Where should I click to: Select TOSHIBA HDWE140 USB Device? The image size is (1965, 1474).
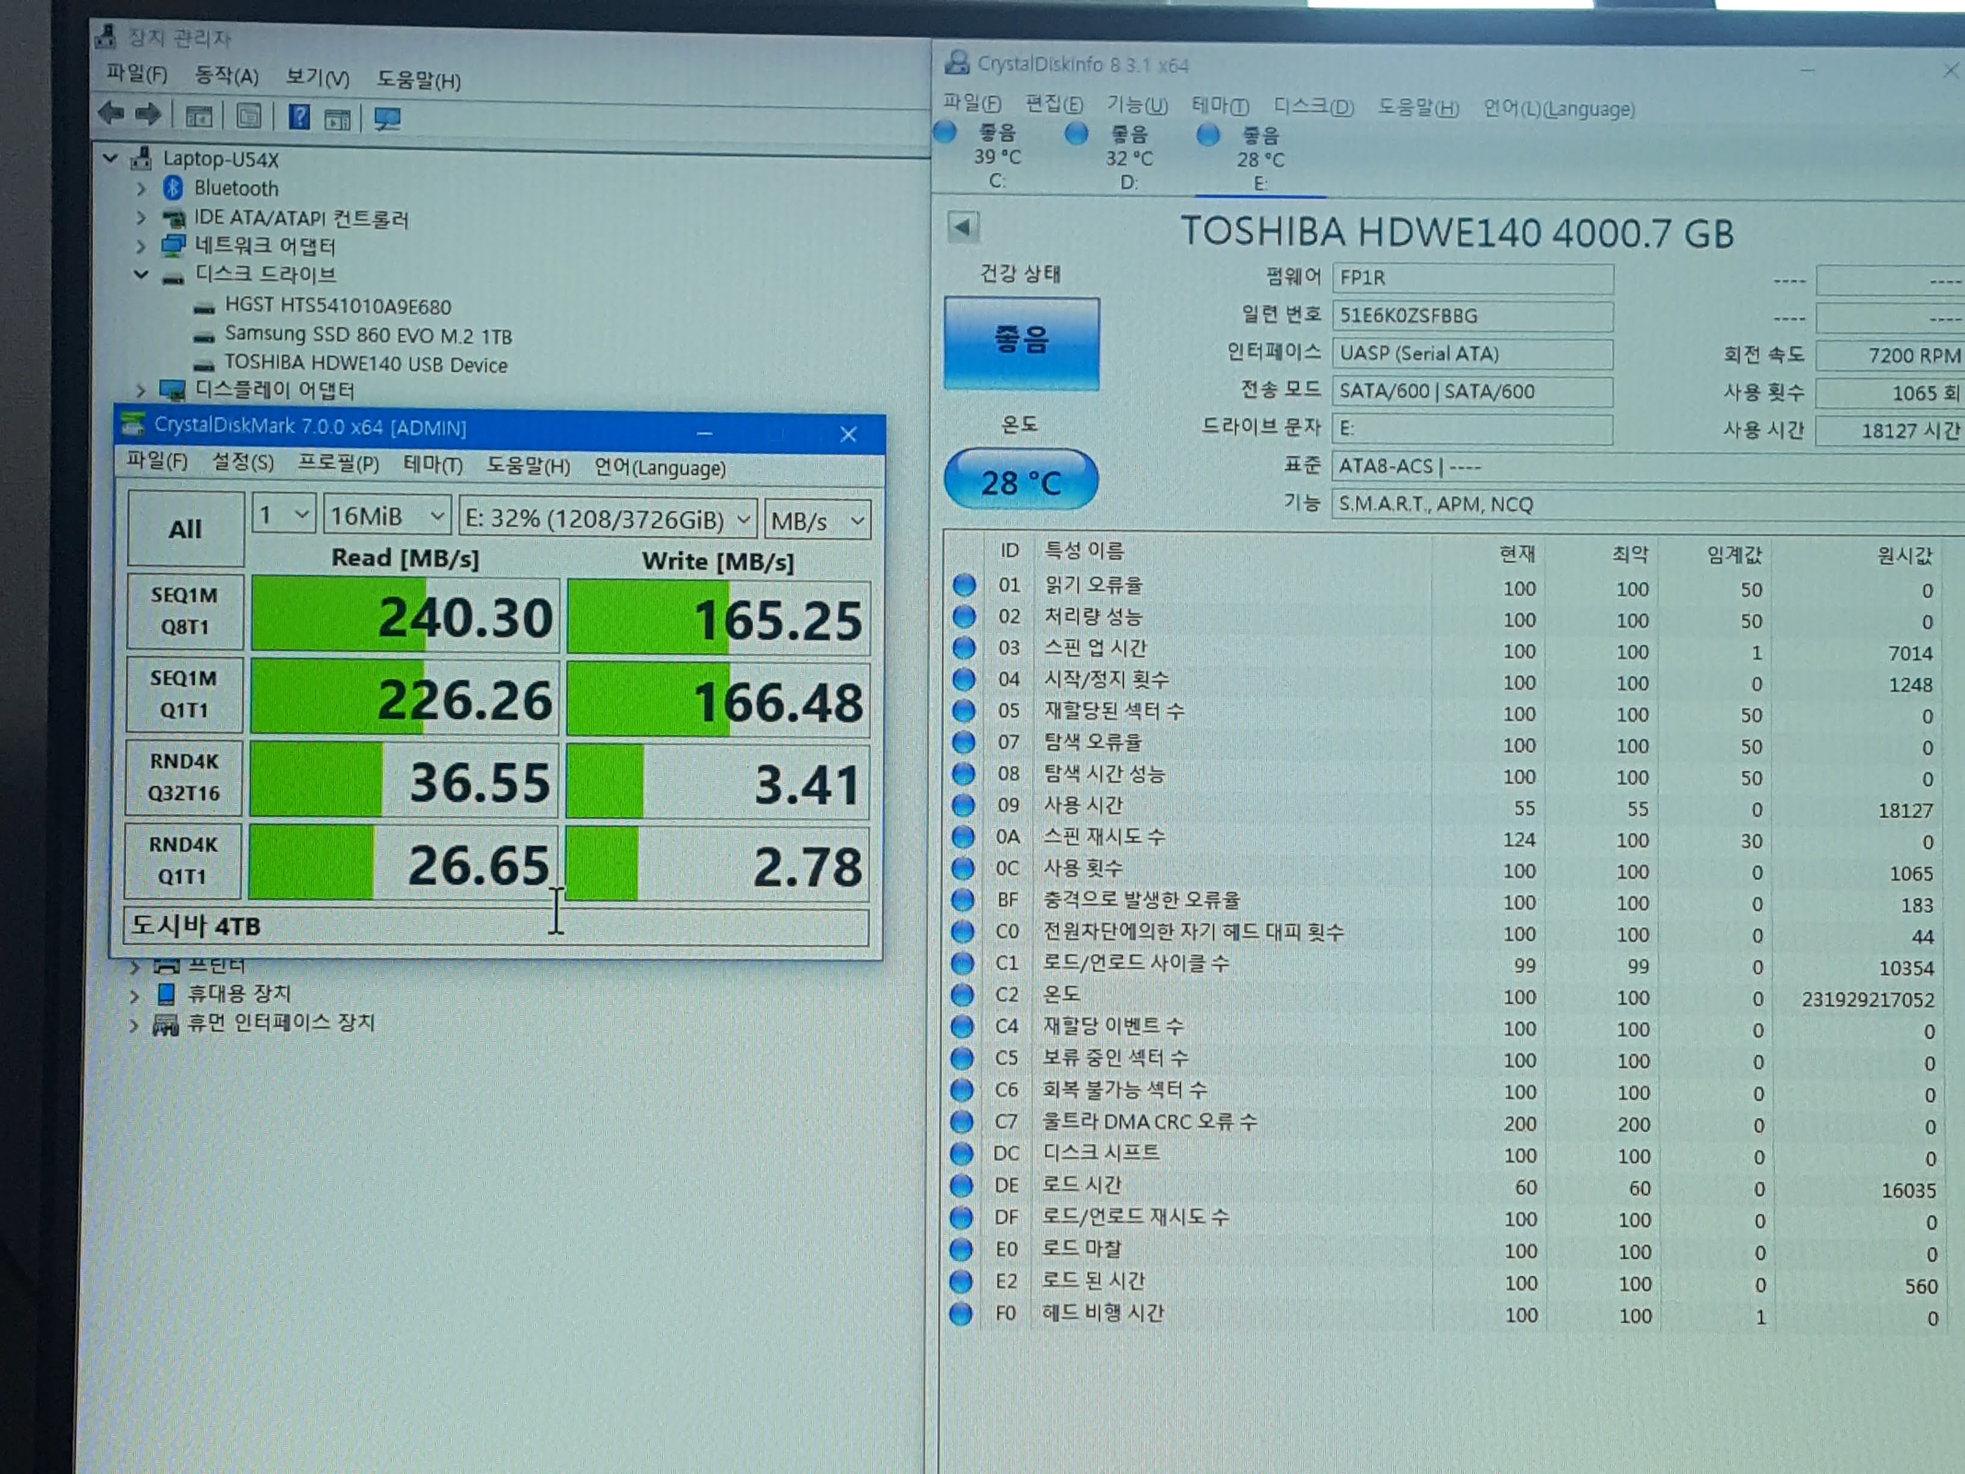click(365, 364)
